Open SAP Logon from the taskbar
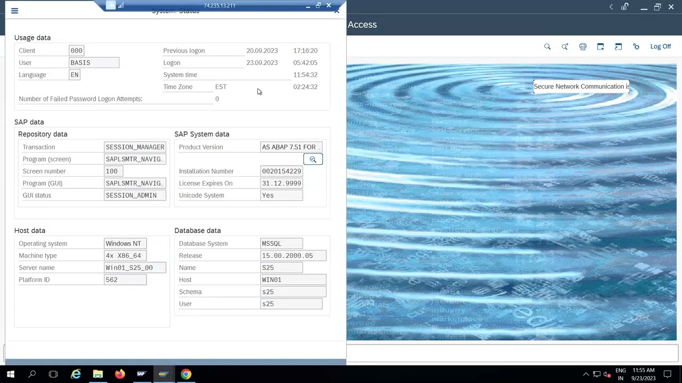This screenshot has height=383, width=682. pyautogui.click(x=141, y=374)
